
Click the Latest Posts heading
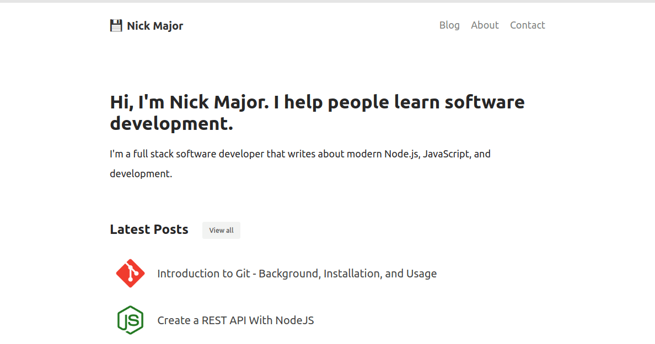coord(149,230)
